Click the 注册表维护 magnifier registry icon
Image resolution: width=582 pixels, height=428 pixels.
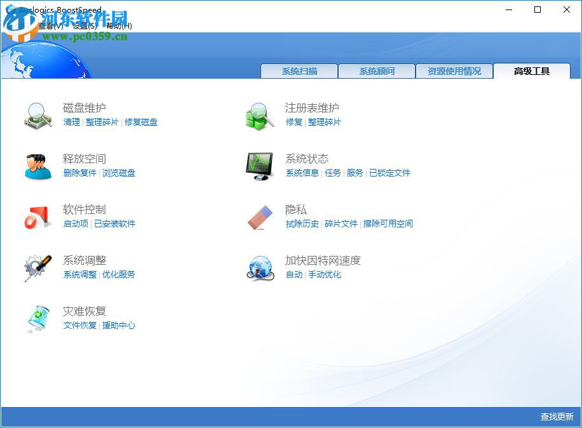[258, 116]
